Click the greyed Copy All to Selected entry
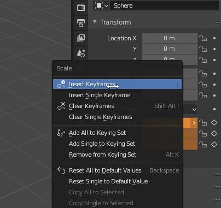The height and width of the screenshot is (208, 221). point(117,192)
